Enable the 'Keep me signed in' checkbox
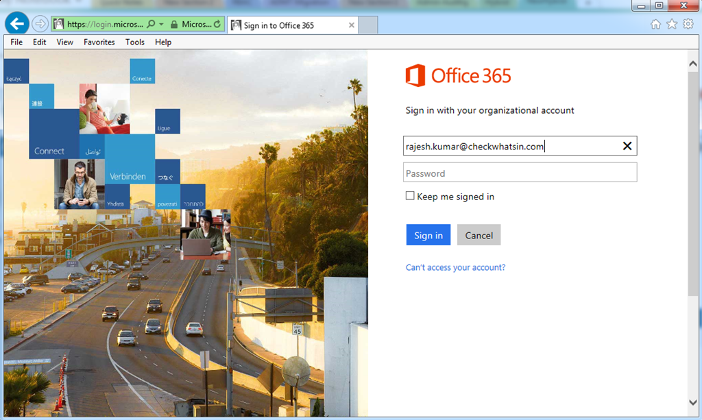Image resolution: width=702 pixels, height=420 pixels. pyautogui.click(x=410, y=196)
